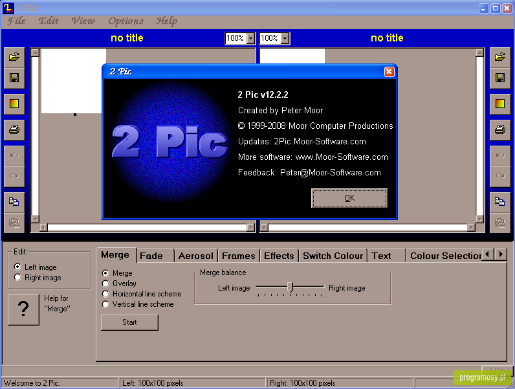Viewport: 515px width, 389px height.
Task: Redo icon in right toolbar
Action: (x=500, y=176)
